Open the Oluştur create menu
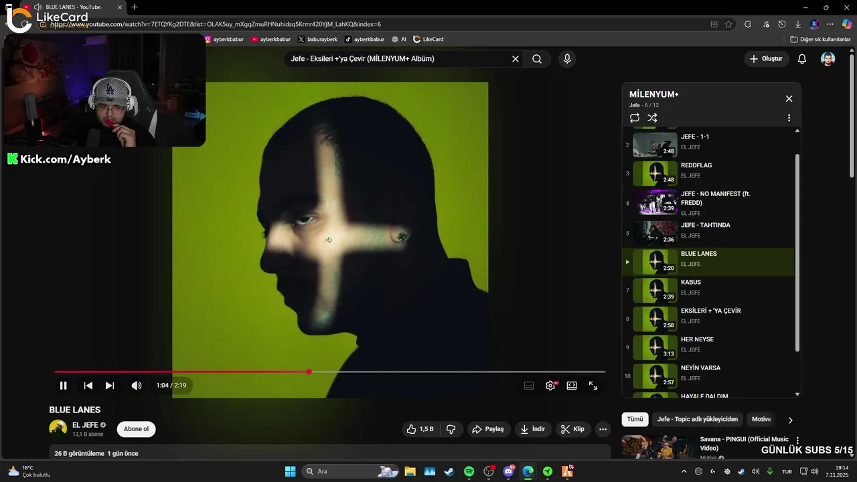Image resolution: width=857 pixels, height=482 pixels. coord(766,59)
